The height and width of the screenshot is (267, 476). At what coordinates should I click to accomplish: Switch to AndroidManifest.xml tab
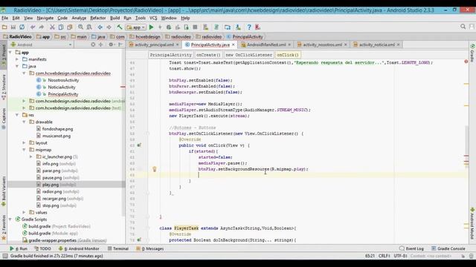point(266,44)
